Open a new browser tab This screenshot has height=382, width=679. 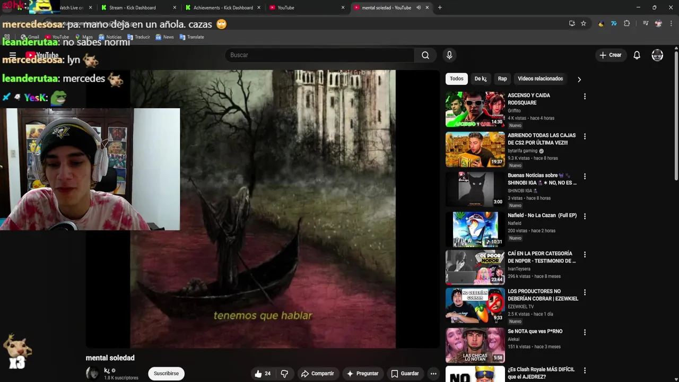click(x=440, y=7)
